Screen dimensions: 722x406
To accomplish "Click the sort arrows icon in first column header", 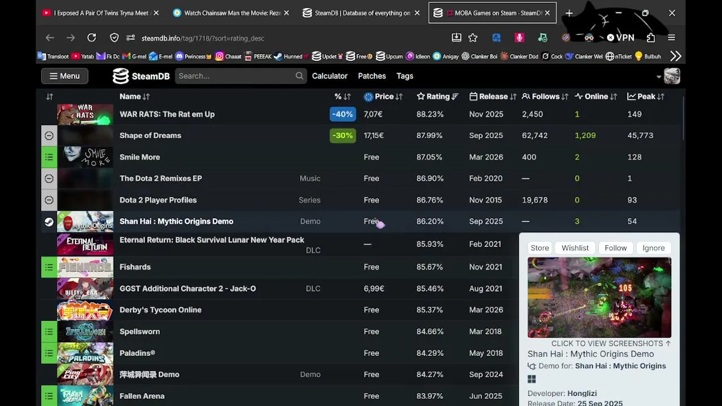I will [50, 97].
